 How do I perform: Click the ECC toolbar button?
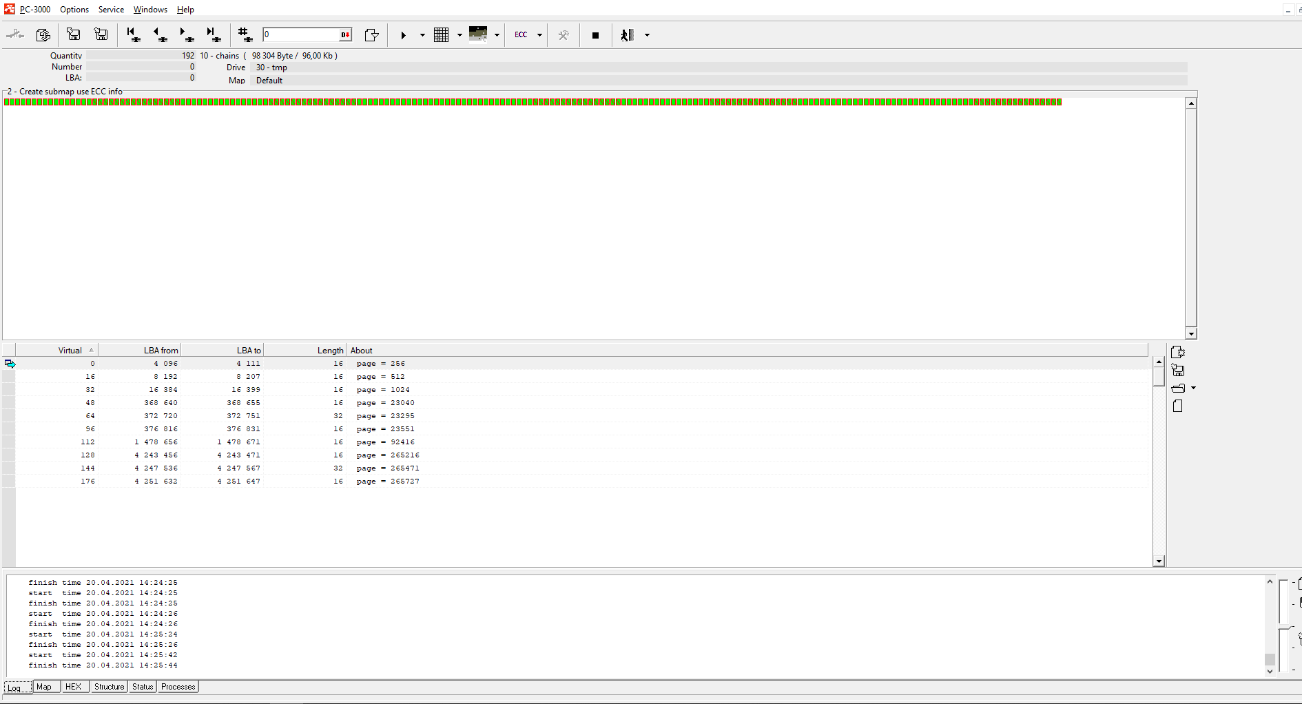tap(521, 35)
